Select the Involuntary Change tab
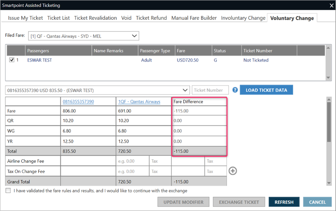The height and width of the screenshot is (211, 336). (x=243, y=18)
